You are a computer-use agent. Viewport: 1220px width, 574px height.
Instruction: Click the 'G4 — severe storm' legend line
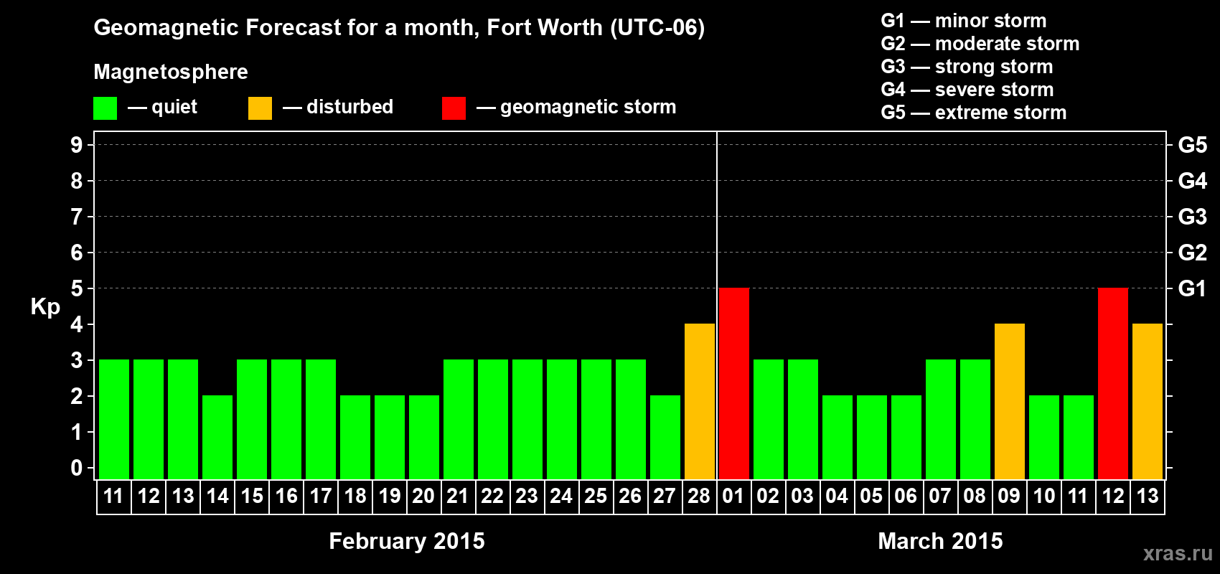coord(967,90)
